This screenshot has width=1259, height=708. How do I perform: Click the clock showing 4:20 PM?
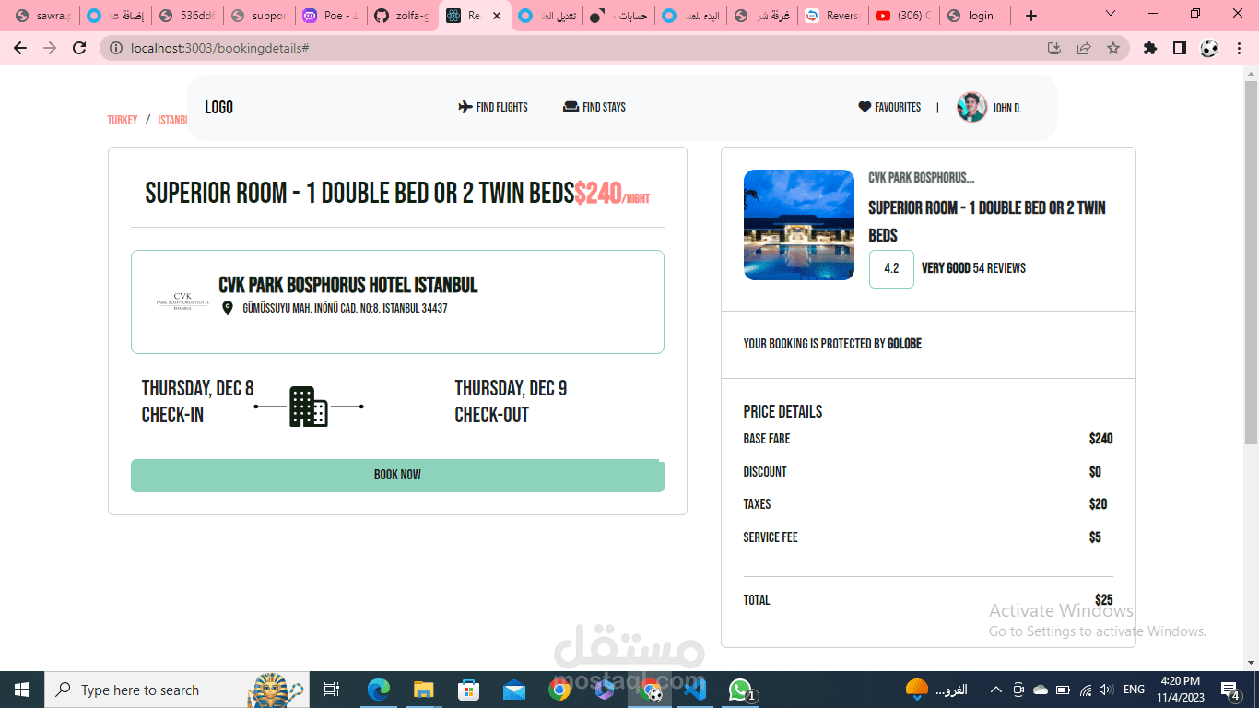coord(1181,681)
